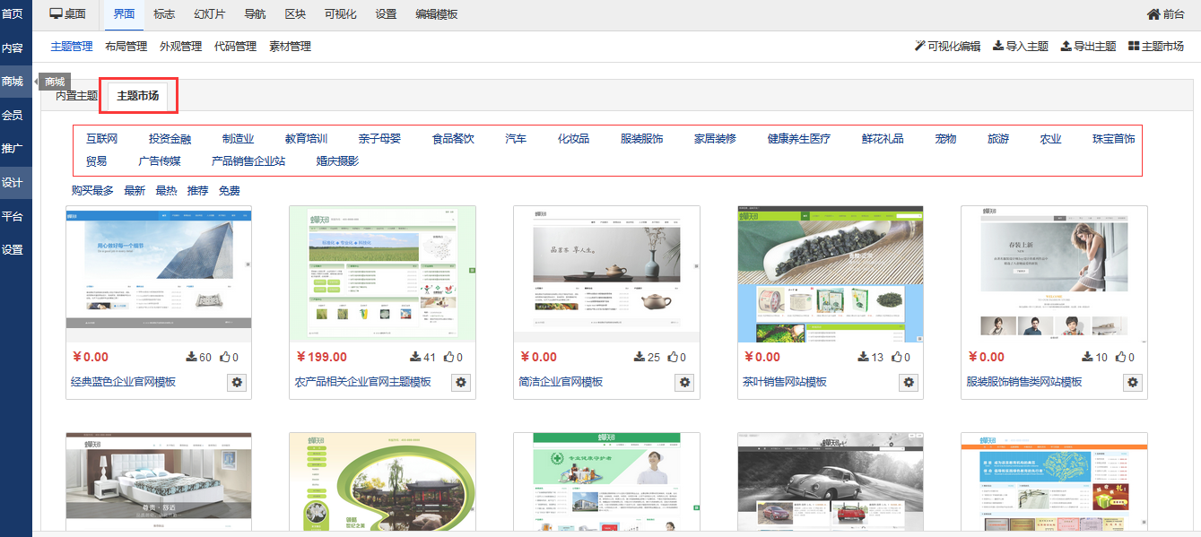This screenshot has width=1201, height=537.
Task: Sort themes by 购买最多
Action: coord(92,191)
